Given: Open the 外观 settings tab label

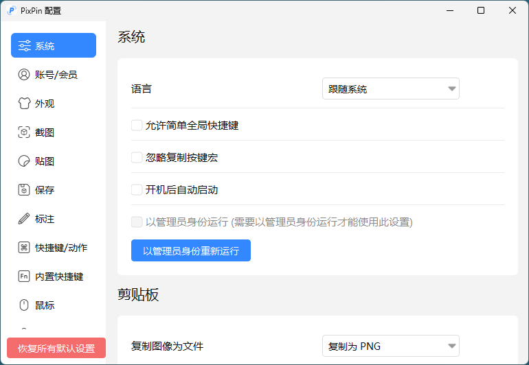Looking at the screenshot, I should pos(45,104).
